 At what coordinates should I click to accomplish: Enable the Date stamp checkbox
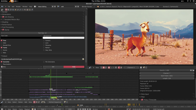2,43
